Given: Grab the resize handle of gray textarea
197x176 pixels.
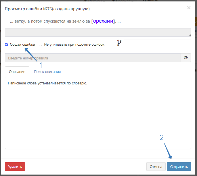Looking at the screenshot, I should pyautogui.click(x=190, y=35).
